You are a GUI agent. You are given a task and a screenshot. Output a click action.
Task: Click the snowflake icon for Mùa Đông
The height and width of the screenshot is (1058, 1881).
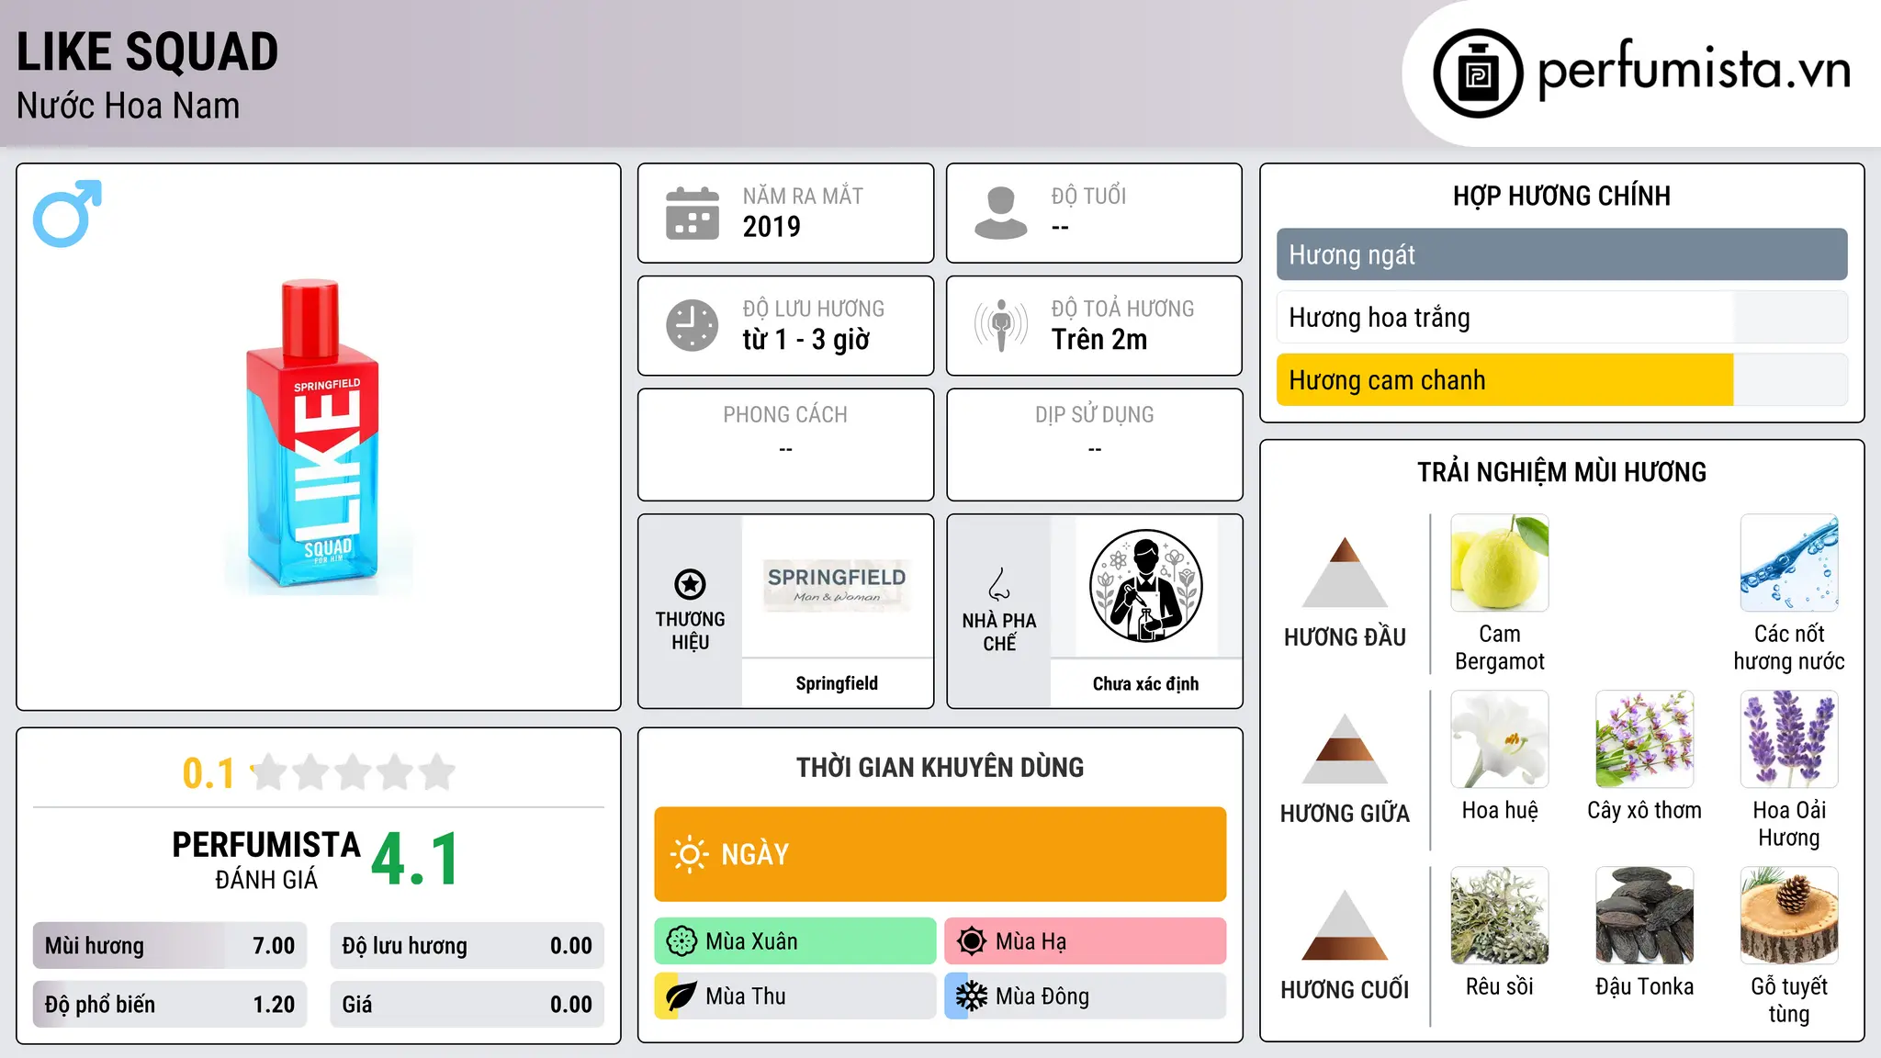[x=972, y=996]
